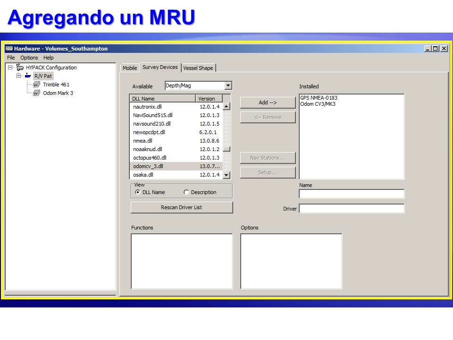Screen dimensions: 453x340
Task: Select odomcv_3.dll in the driver list
Action: click(x=176, y=166)
